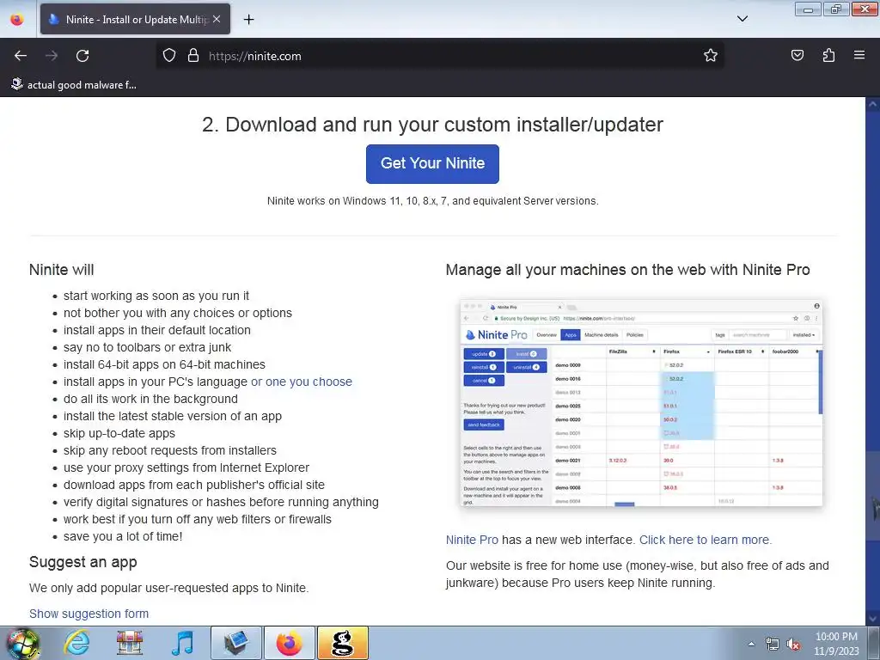Click the network status tray icon
This screenshot has height=660, width=880.
pyautogui.click(x=773, y=645)
